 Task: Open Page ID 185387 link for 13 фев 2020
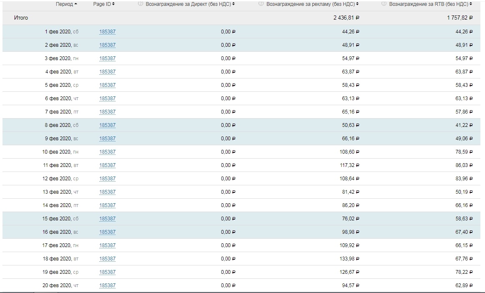tap(107, 192)
